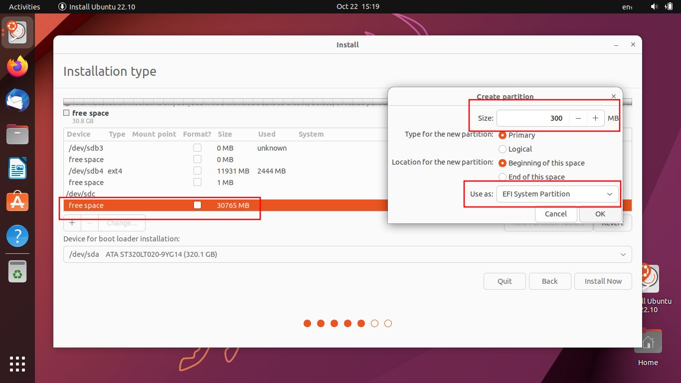The height and width of the screenshot is (383, 681).
Task: Remove partition with the minus button
Action: 90,223
